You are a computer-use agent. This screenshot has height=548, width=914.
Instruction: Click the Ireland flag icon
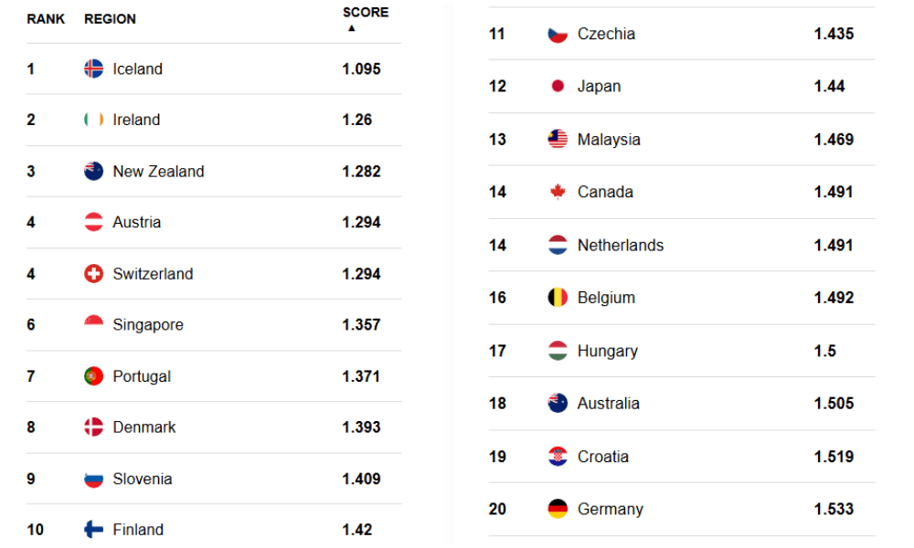[x=93, y=120]
